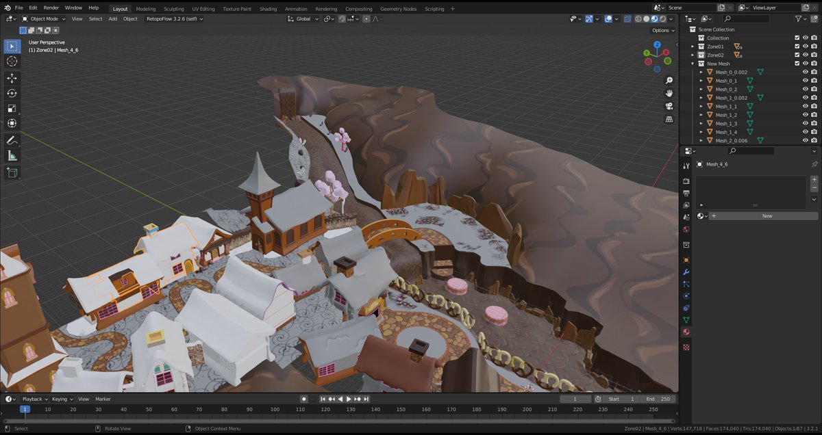The width and height of the screenshot is (822, 435).
Task: Switch perspective/orthographic with grid icon
Action: click(669, 119)
